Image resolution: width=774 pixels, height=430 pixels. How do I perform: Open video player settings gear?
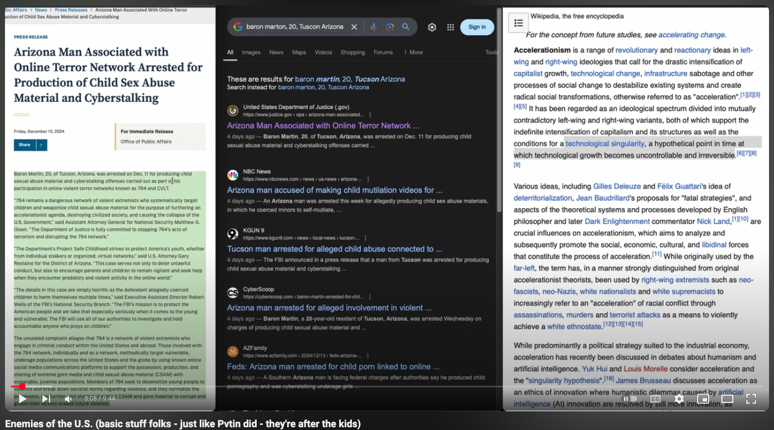[x=679, y=398]
